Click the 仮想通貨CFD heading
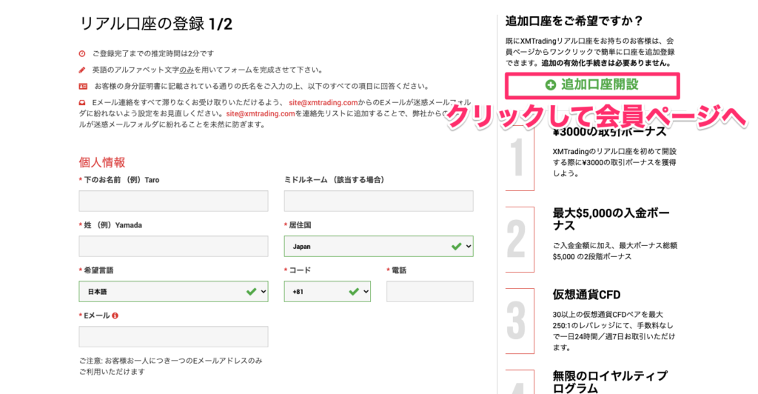 tap(586, 295)
